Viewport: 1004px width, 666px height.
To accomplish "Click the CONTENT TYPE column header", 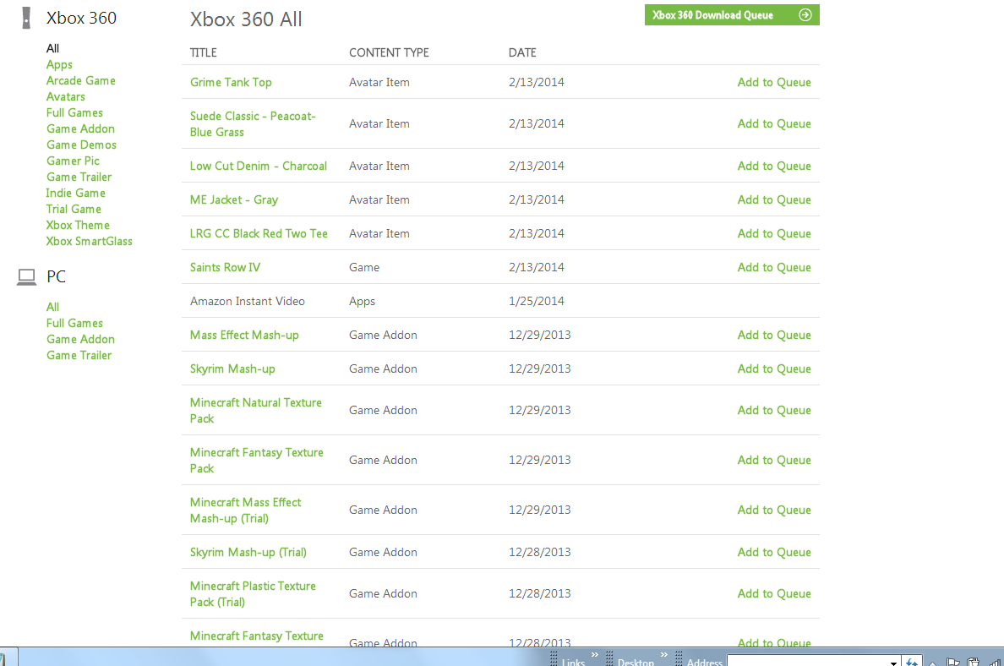I will 389,53.
